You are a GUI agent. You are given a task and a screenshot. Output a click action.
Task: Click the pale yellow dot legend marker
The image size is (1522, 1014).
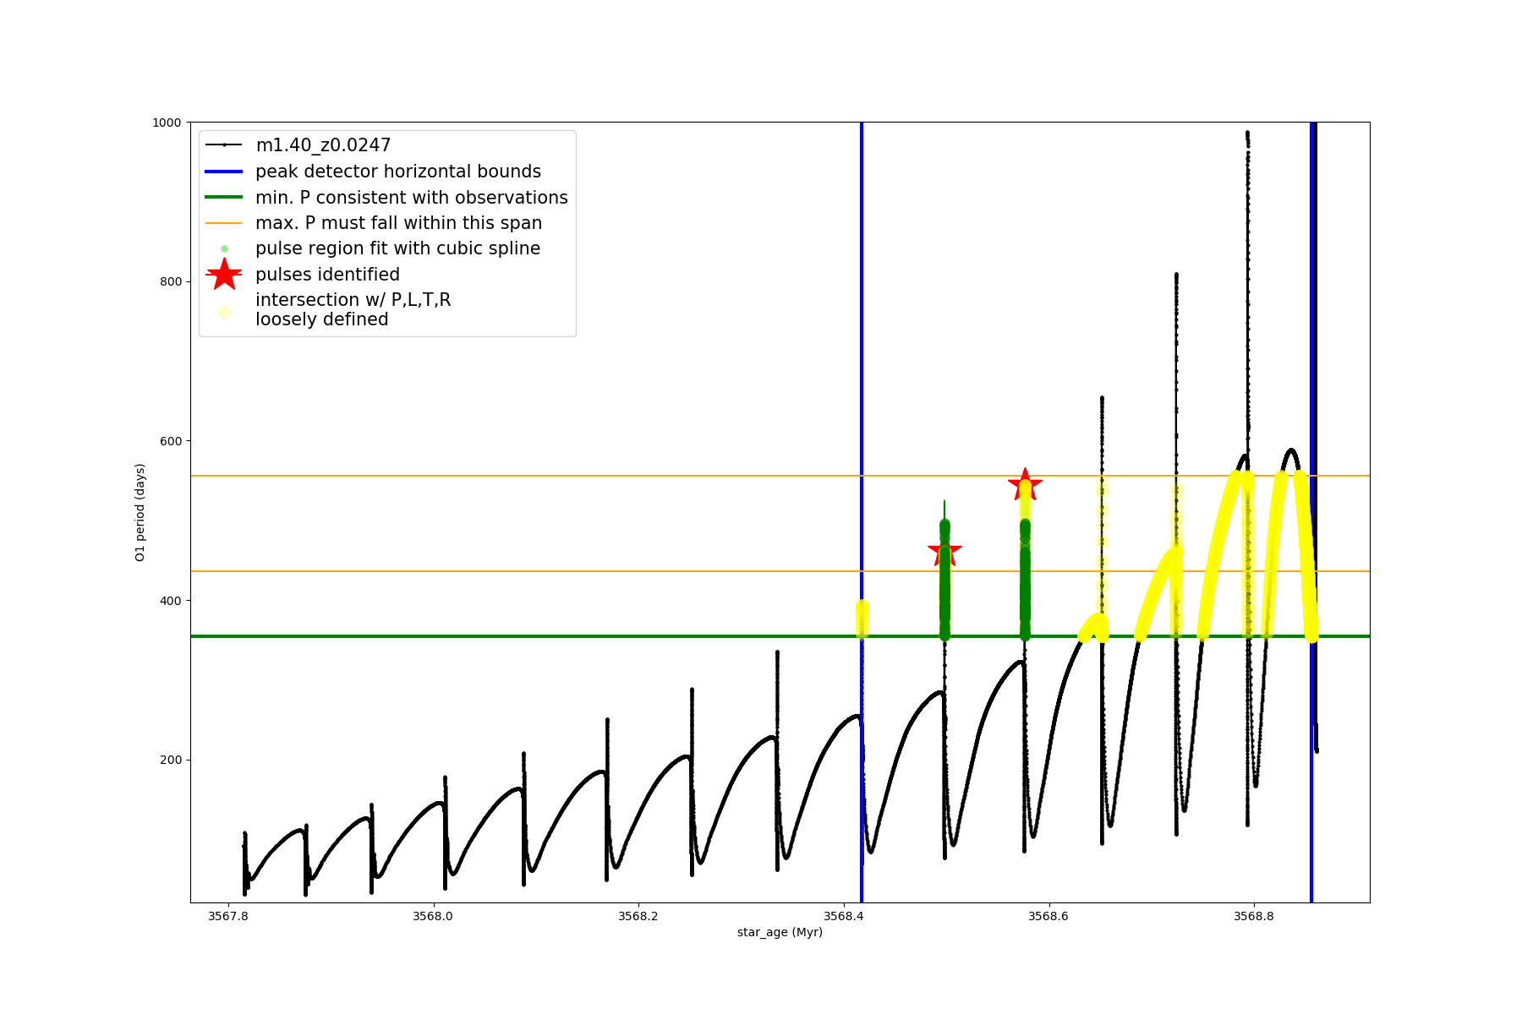click(224, 312)
